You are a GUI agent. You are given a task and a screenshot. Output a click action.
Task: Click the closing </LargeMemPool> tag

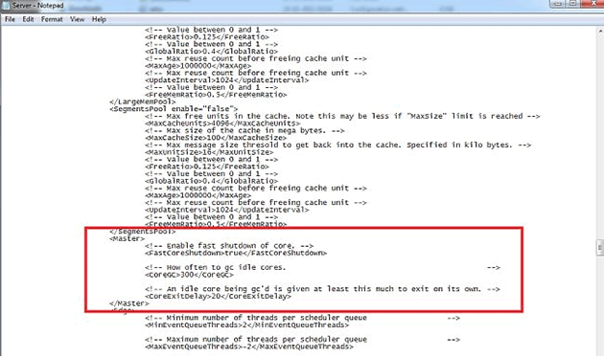click(x=143, y=102)
